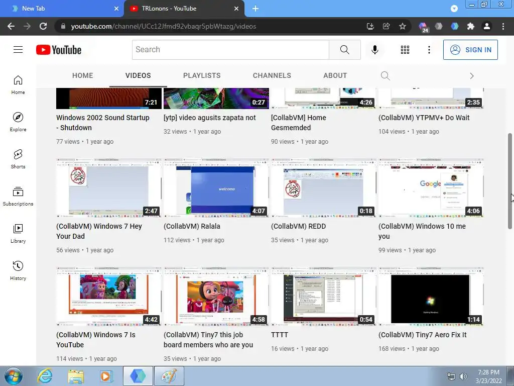Open Library in the sidebar

18,233
